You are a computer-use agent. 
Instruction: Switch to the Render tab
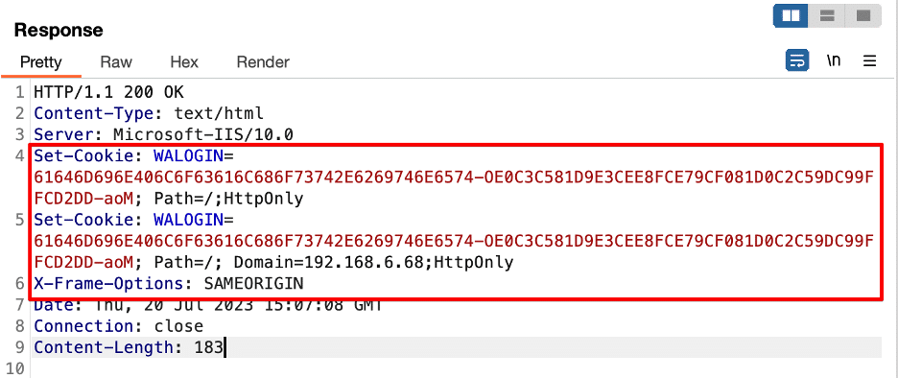tap(263, 61)
